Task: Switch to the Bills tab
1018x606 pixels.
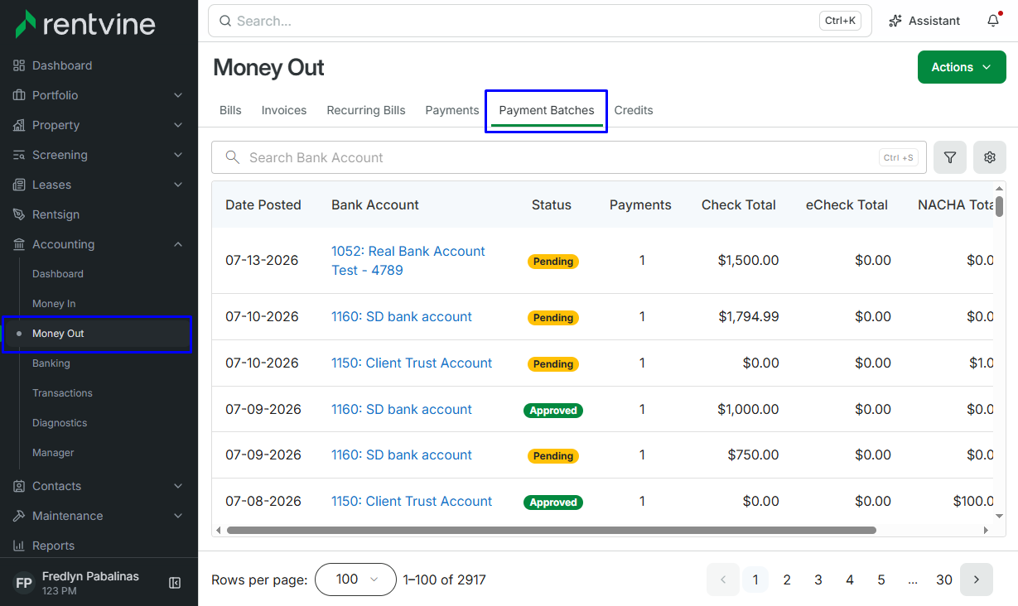Action: 230,110
